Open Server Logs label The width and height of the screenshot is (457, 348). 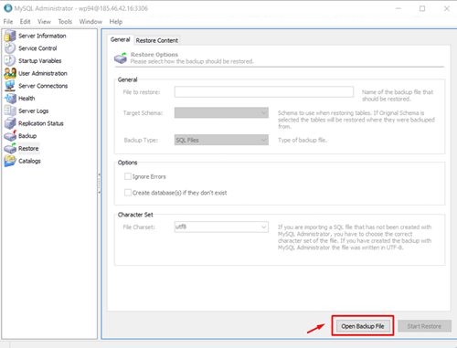click(x=34, y=111)
